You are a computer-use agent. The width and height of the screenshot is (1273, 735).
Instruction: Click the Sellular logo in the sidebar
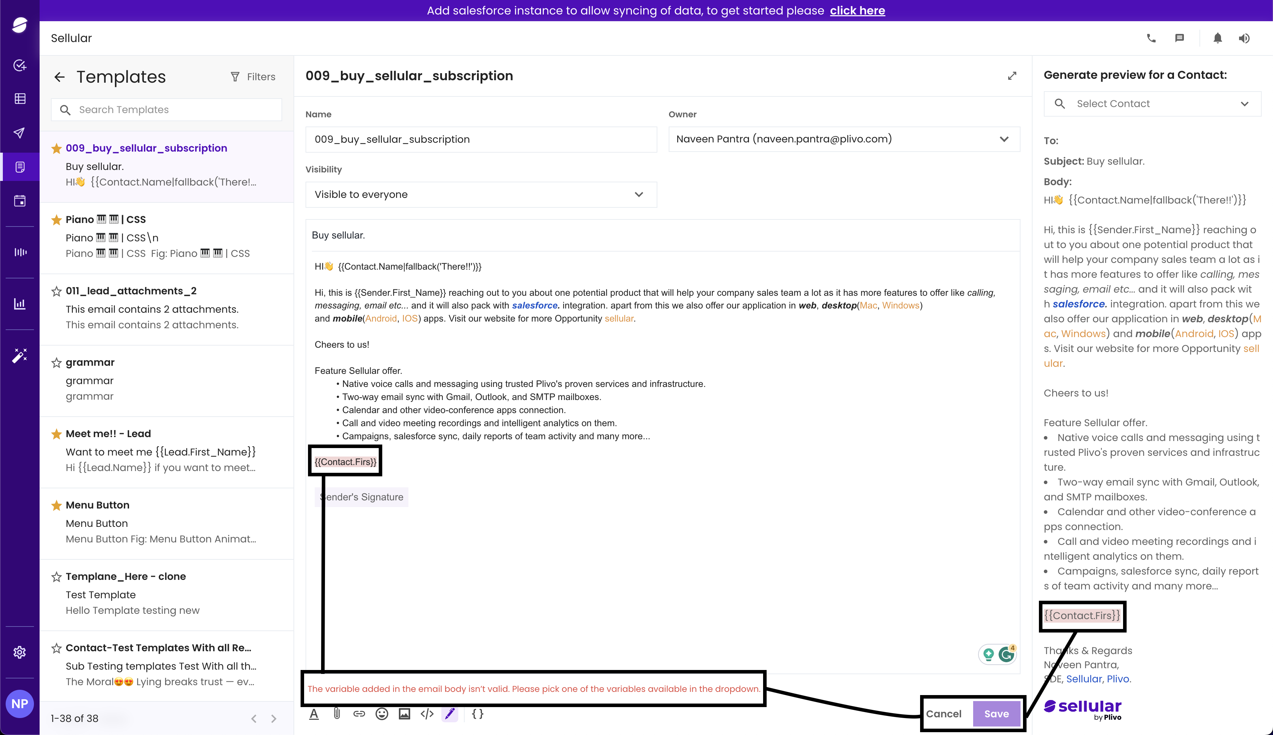[20, 25]
